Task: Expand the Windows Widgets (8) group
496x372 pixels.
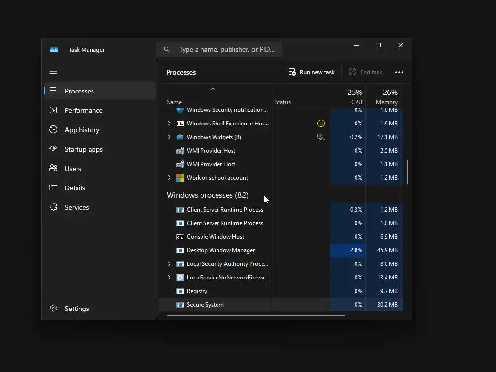Action: [169, 137]
